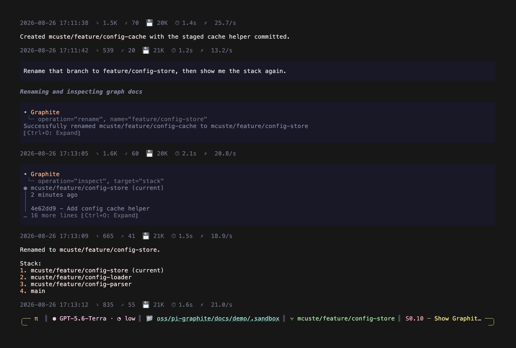Image resolution: width=516 pixels, height=348 pixels.
Task: Click the user message Rename that branch to feature/config-store
Action: [x=155, y=71]
